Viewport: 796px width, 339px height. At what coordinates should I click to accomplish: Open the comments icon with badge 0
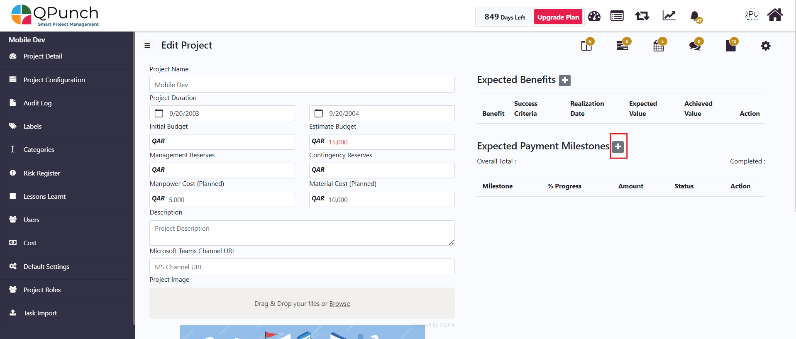695,45
